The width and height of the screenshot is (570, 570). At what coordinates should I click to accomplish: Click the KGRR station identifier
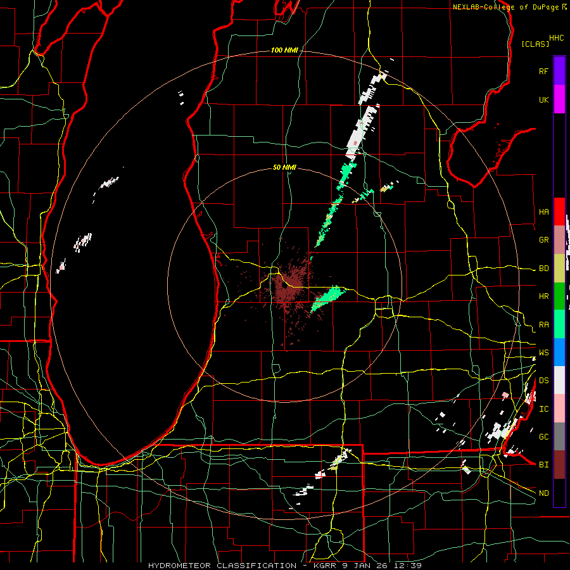click(x=324, y=566)
